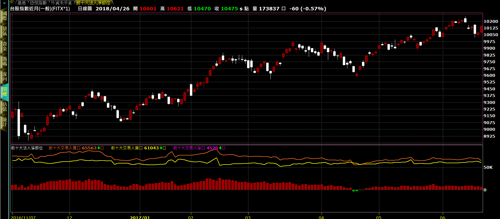Open the round dropdown button before 基差 tab
This screenshot has width=500, height=219.
[x=12, y=3]
